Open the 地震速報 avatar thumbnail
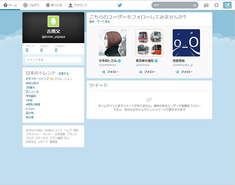This screenshot has height=185, width=235. pos(186,43)
